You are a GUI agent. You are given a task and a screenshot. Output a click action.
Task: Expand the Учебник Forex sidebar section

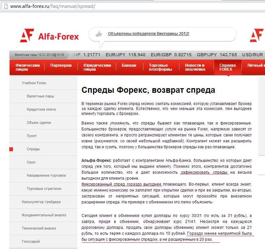click(x=34, y=83)
